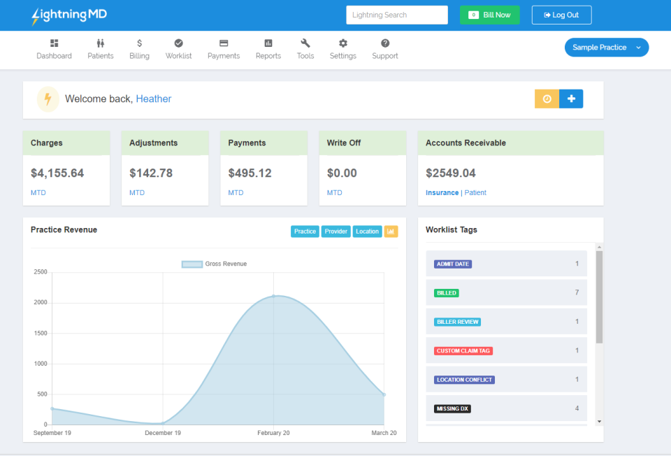671x456 pixels.
Task: Go to the Patients menu label
Action: coord(101,56)
